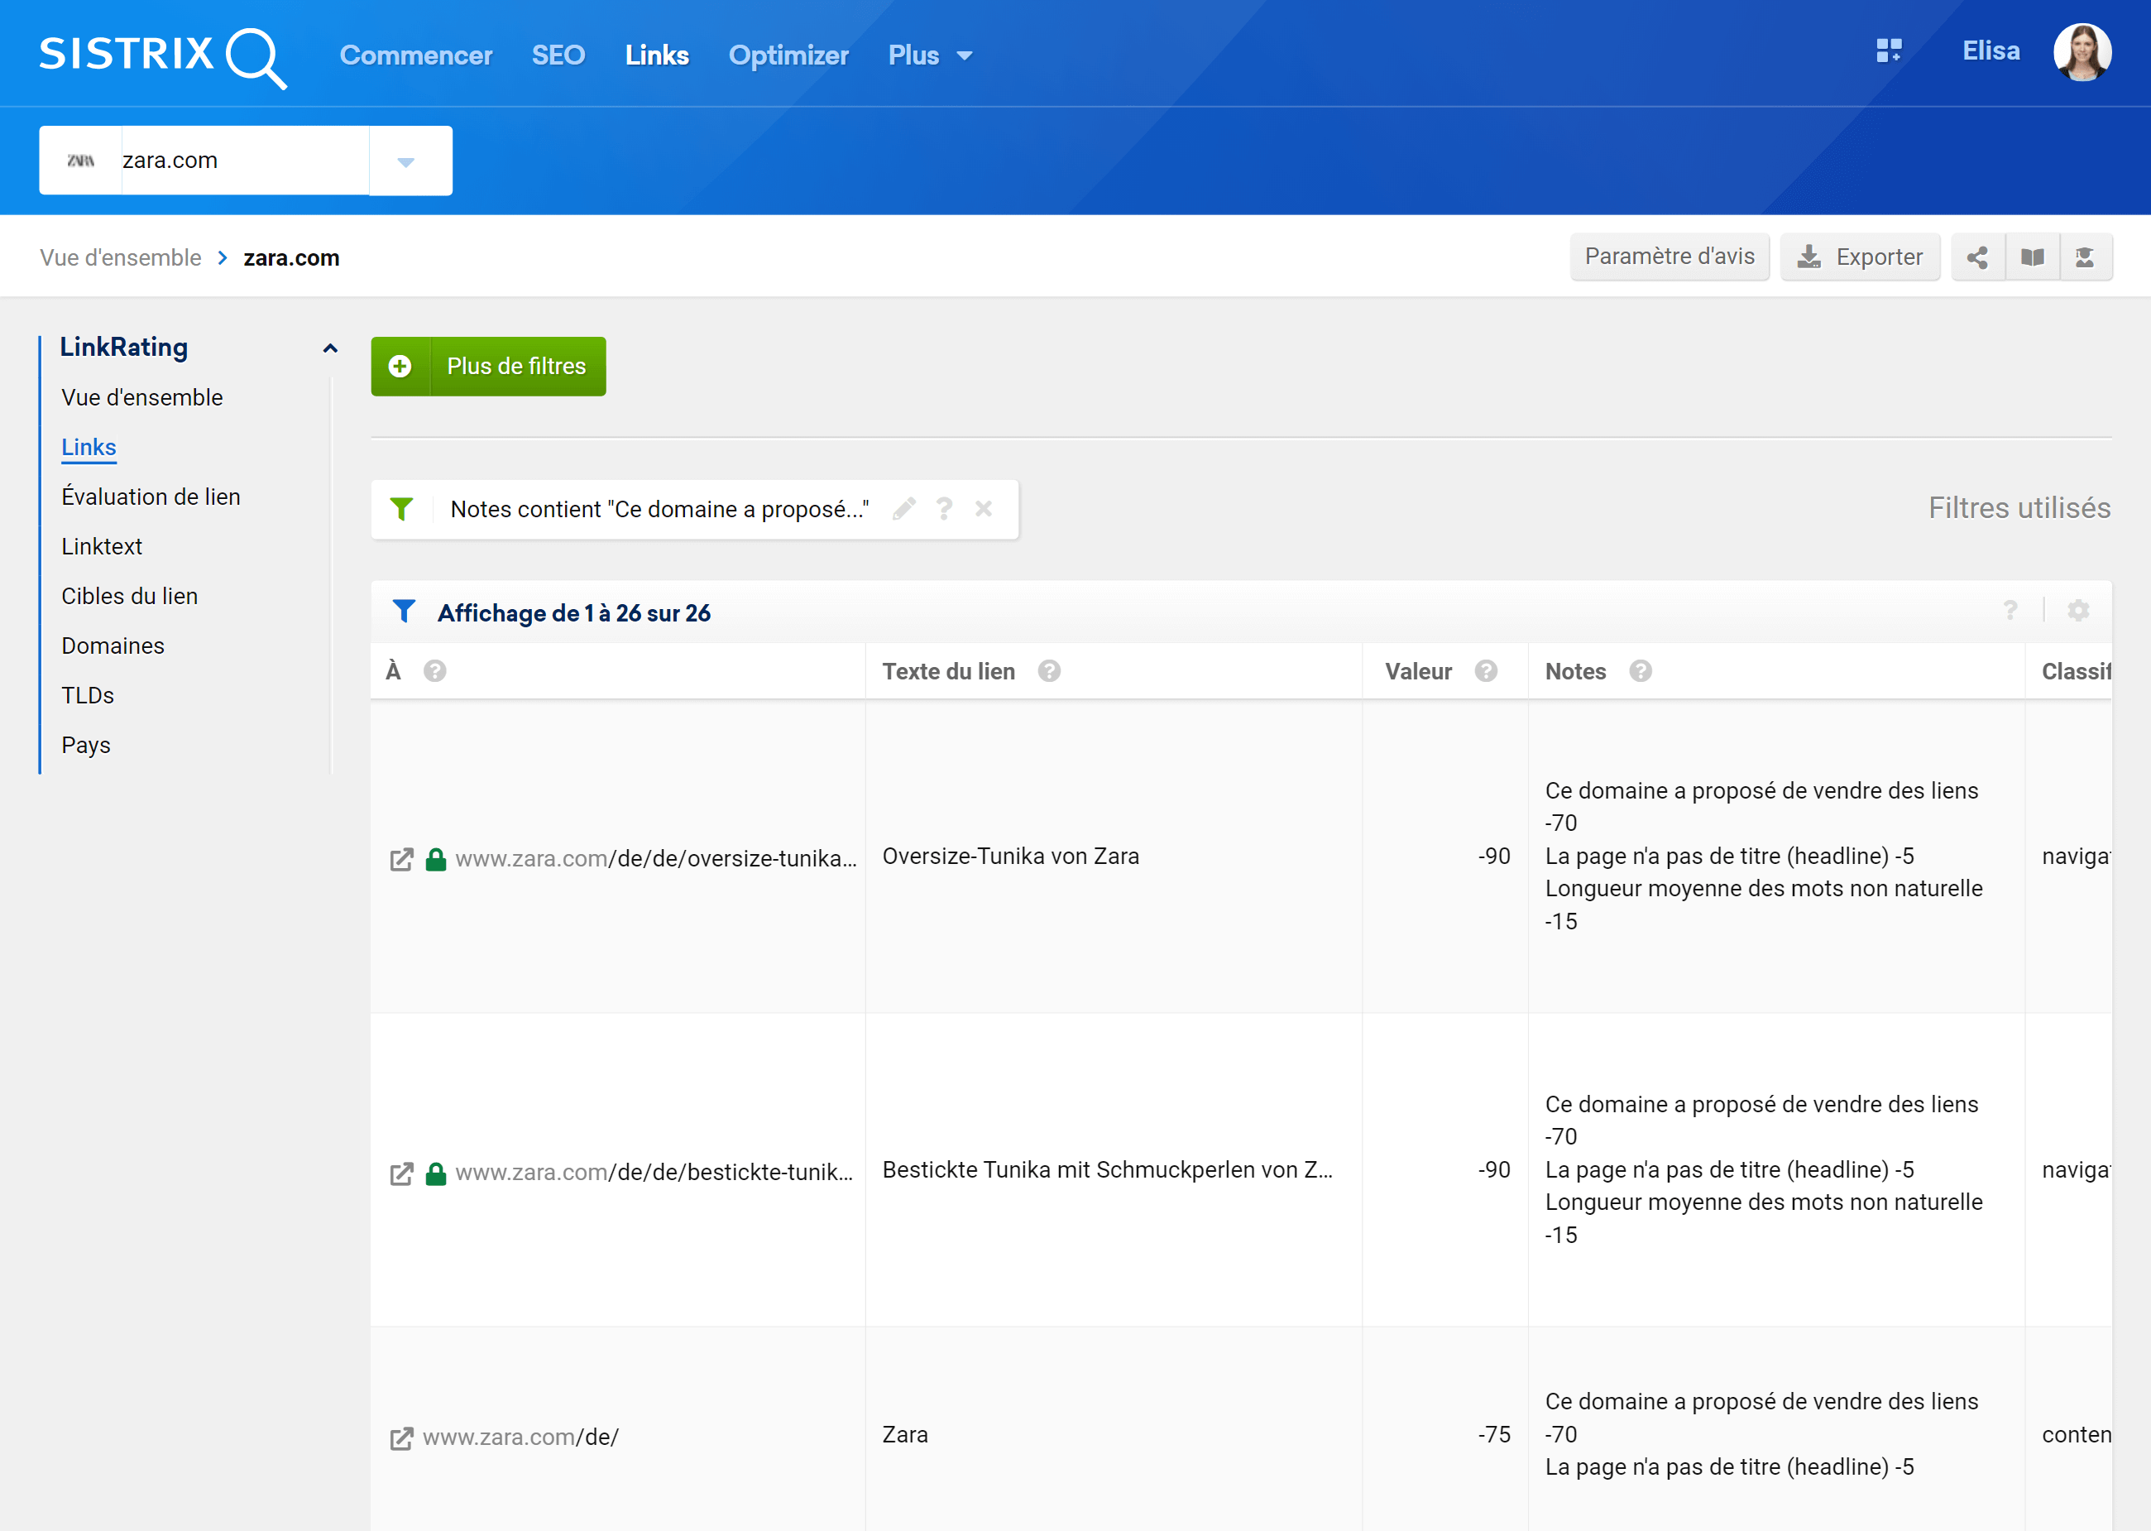Click zara.com breadcrumb

[291, 258]
